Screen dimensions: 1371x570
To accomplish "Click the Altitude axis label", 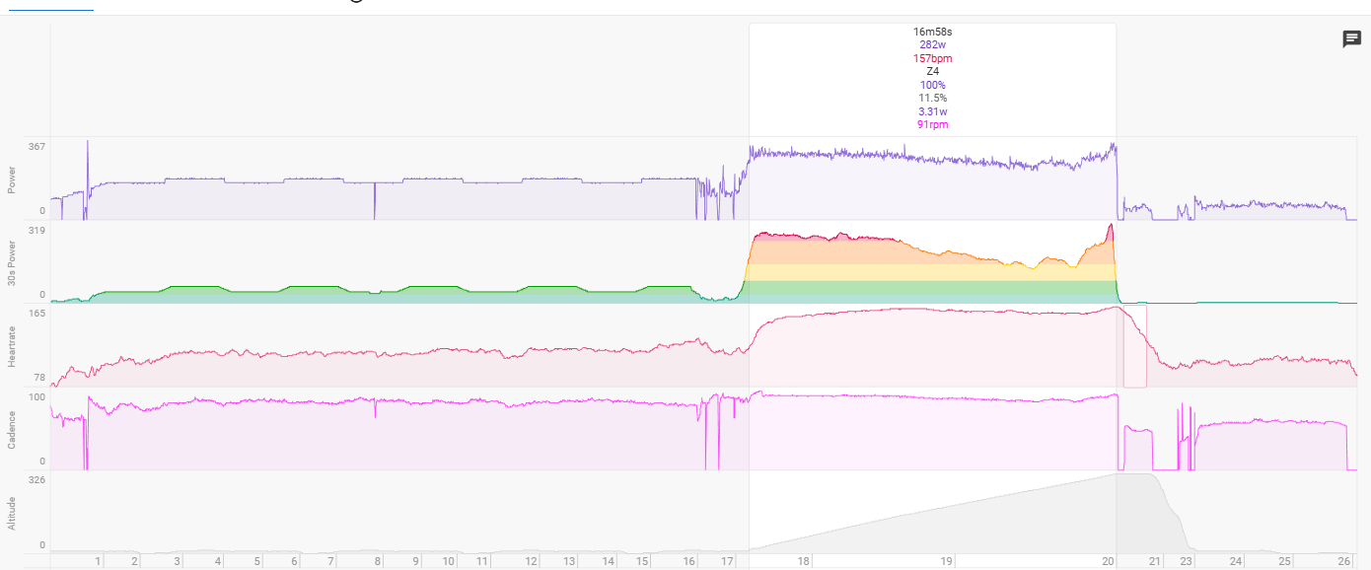I will (12, 513).
